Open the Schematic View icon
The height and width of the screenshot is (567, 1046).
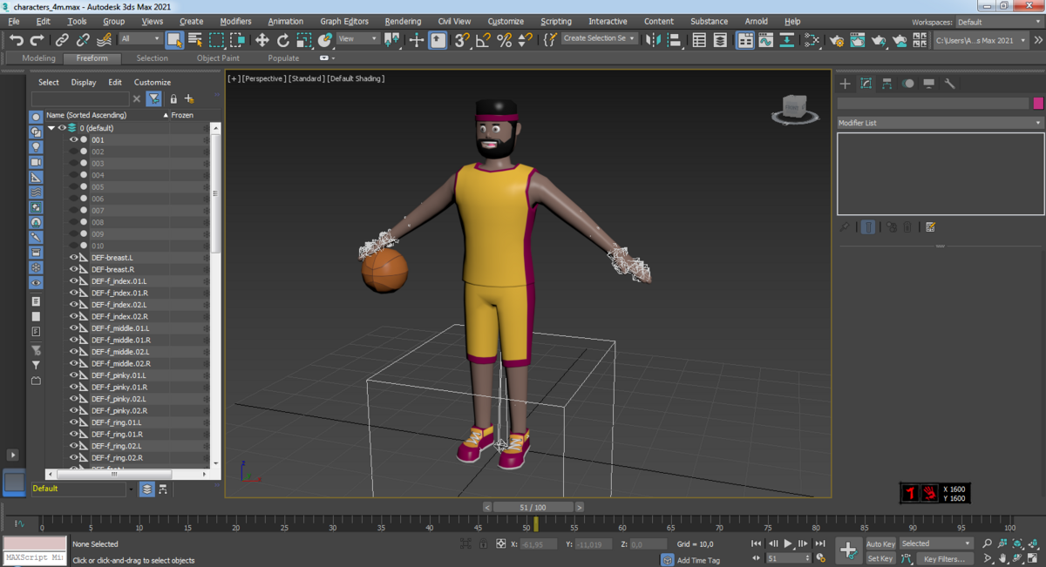[x=786, y=40]
